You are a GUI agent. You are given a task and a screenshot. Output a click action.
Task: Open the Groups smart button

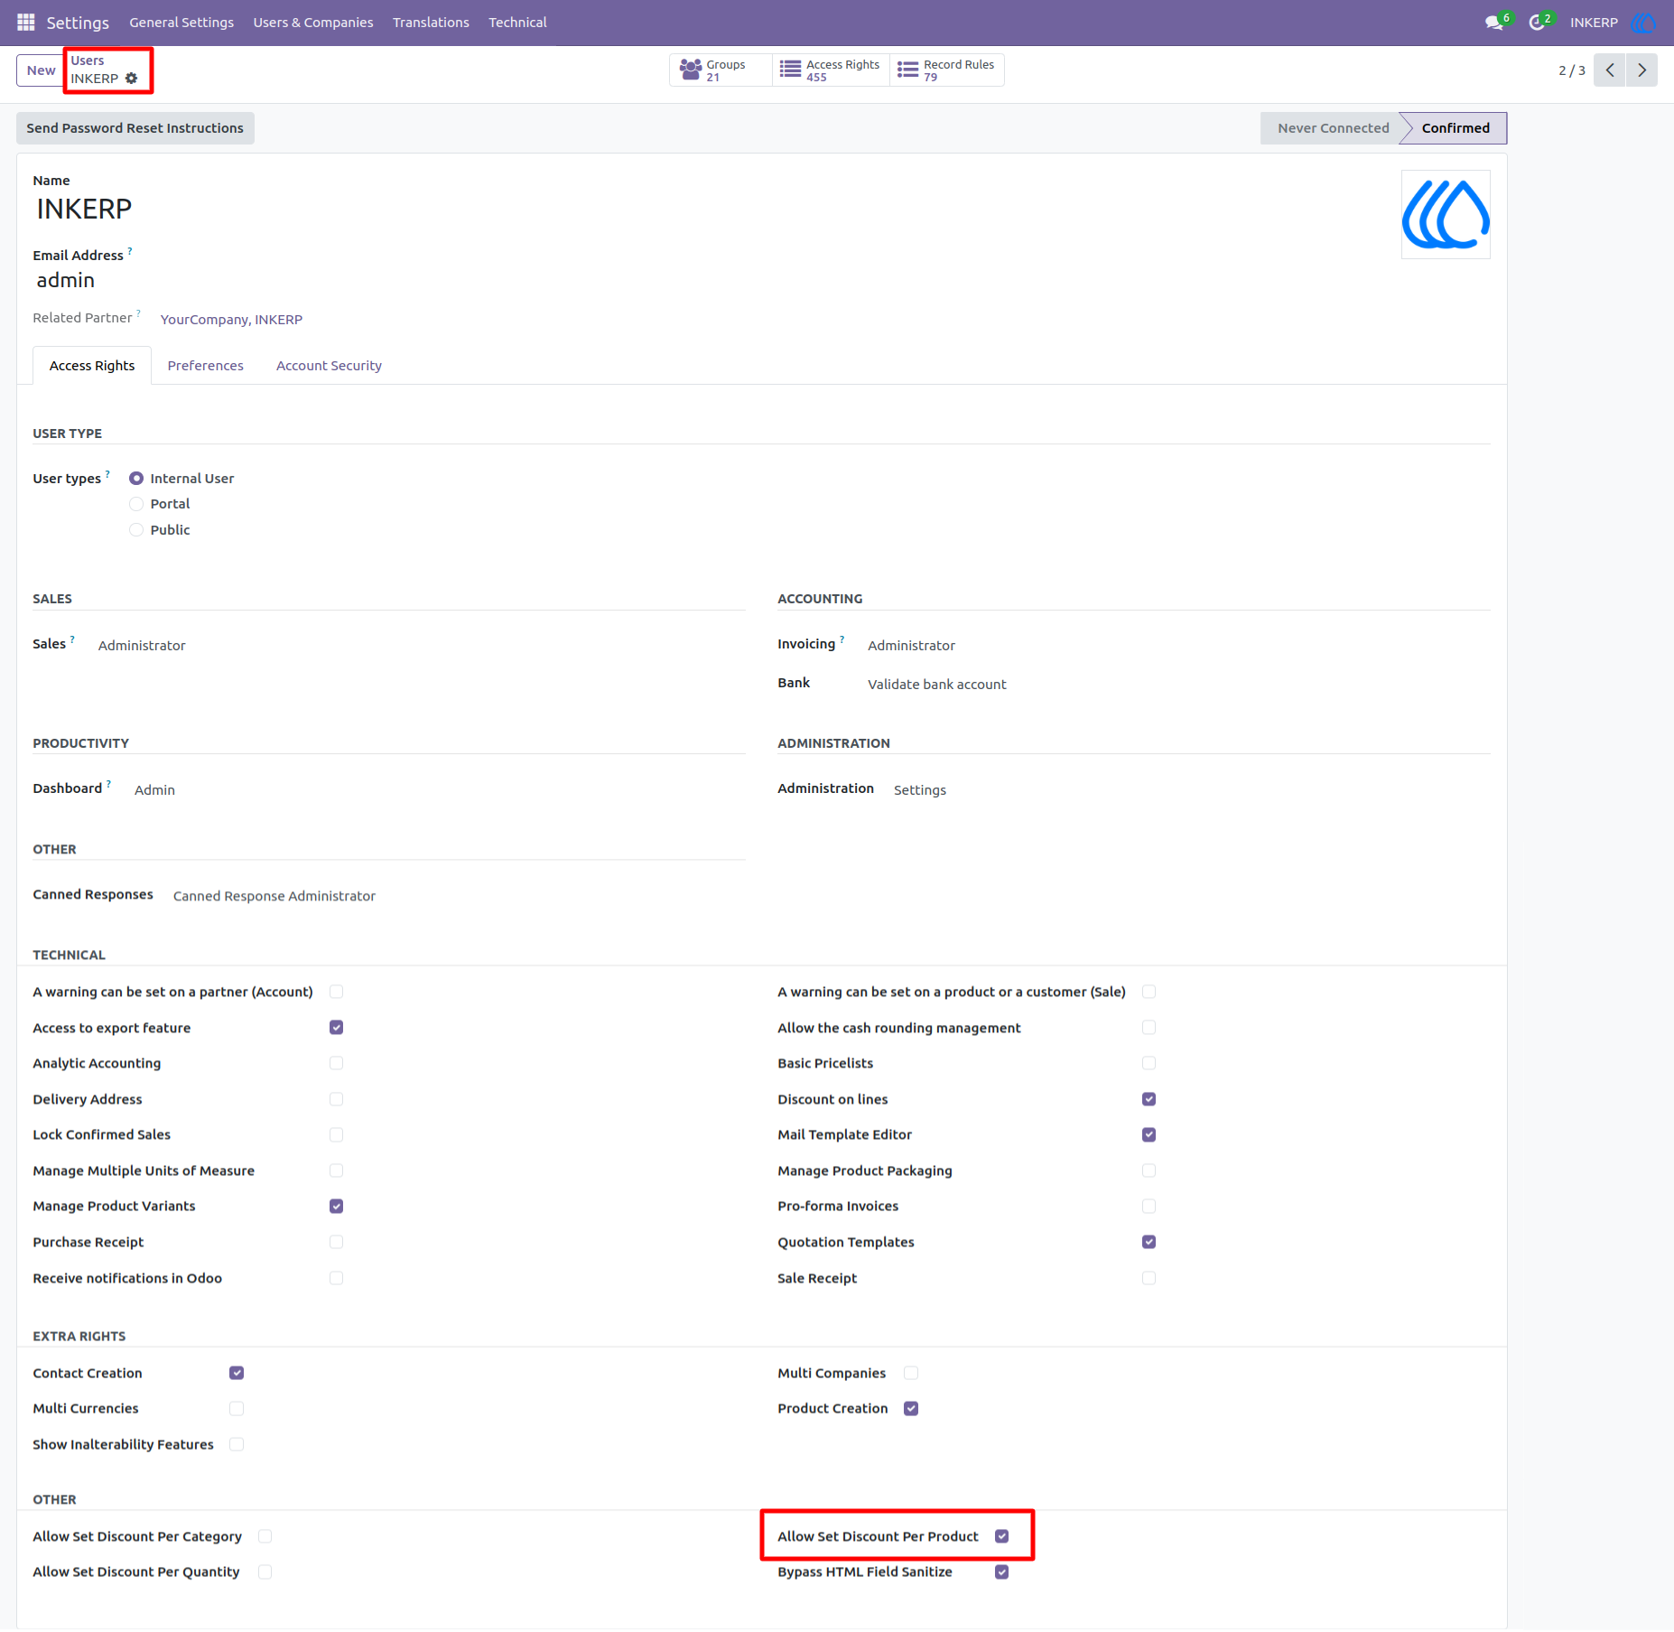[720, 70]
